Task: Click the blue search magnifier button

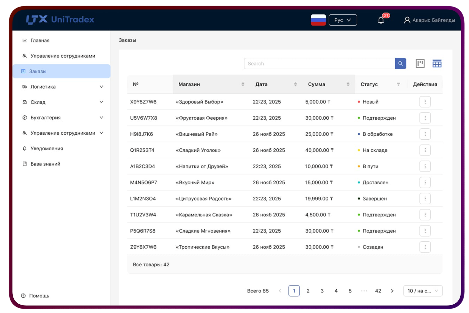Action: 400,64
